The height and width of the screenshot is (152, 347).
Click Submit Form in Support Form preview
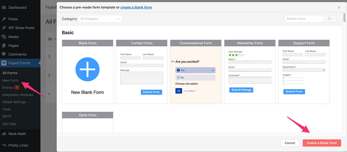294,91
